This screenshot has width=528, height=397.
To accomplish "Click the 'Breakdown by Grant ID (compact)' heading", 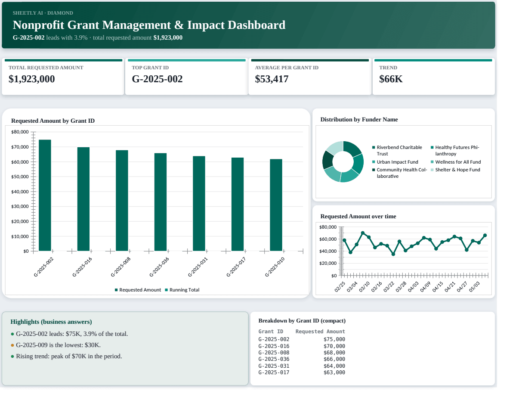I will [302, 321].
